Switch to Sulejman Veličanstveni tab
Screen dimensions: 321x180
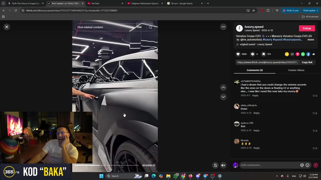pos(145,3)
